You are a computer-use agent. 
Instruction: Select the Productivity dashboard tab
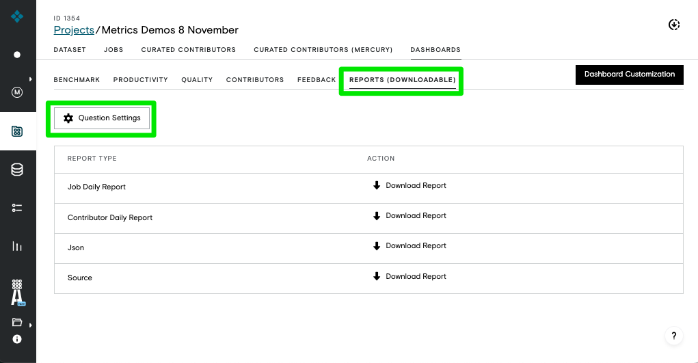[141, 80]
